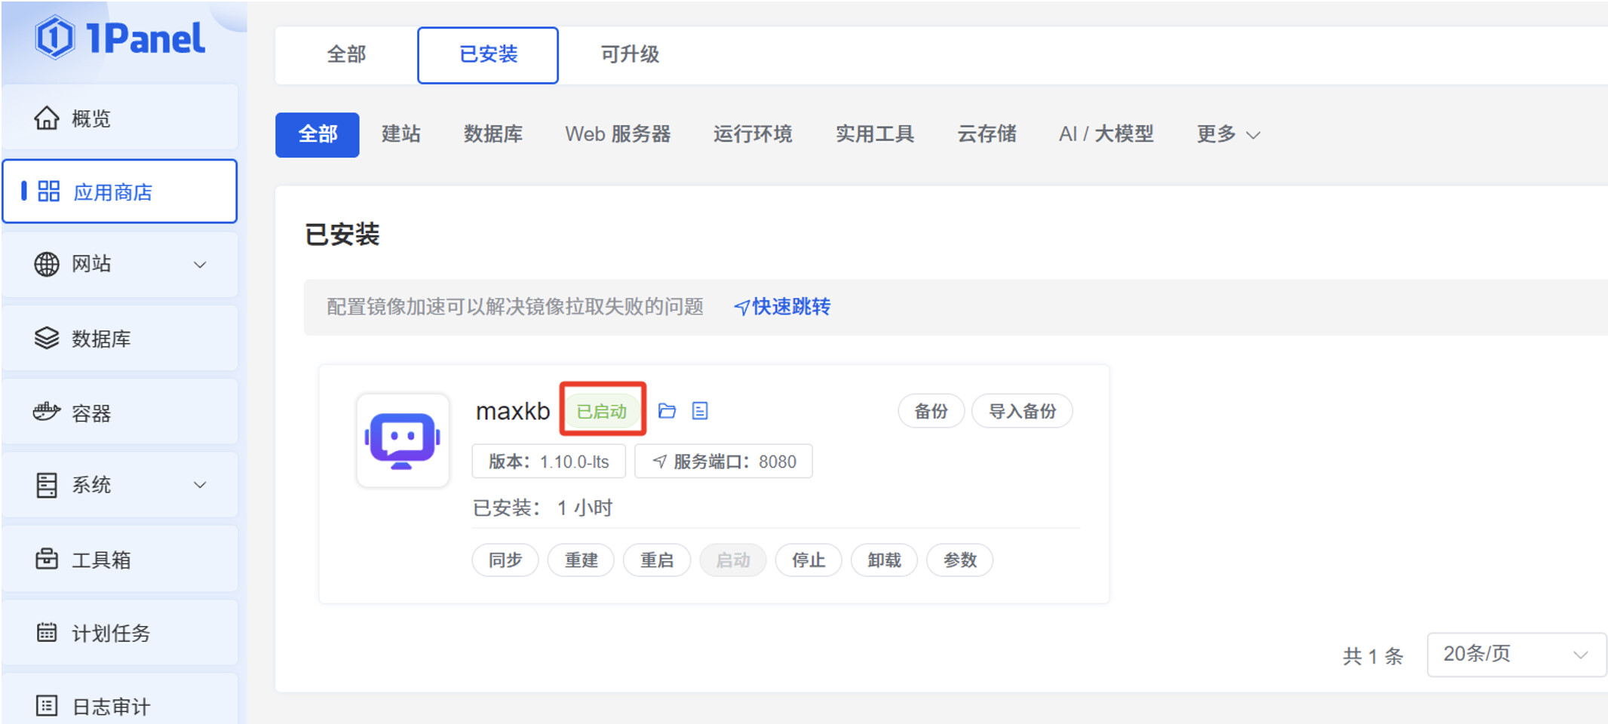The width and height of the screenshot is (1608, 724).
Task: Switch to the top 全部 tab
Action: (346, 54)
